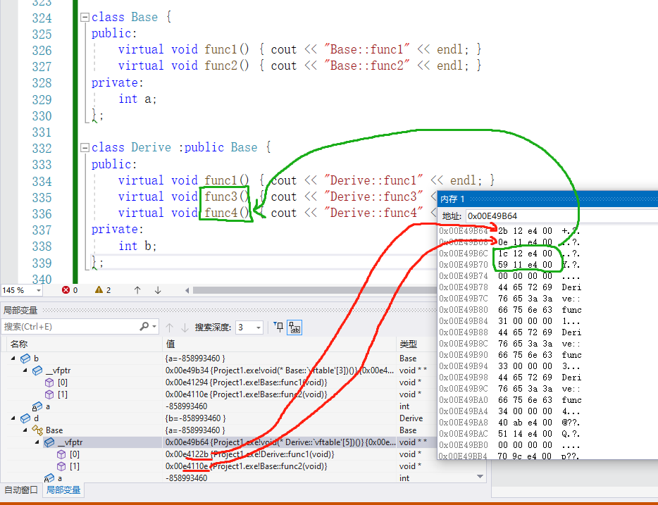
Task: Focus the locals search box
Action: [x=70, y=327]
